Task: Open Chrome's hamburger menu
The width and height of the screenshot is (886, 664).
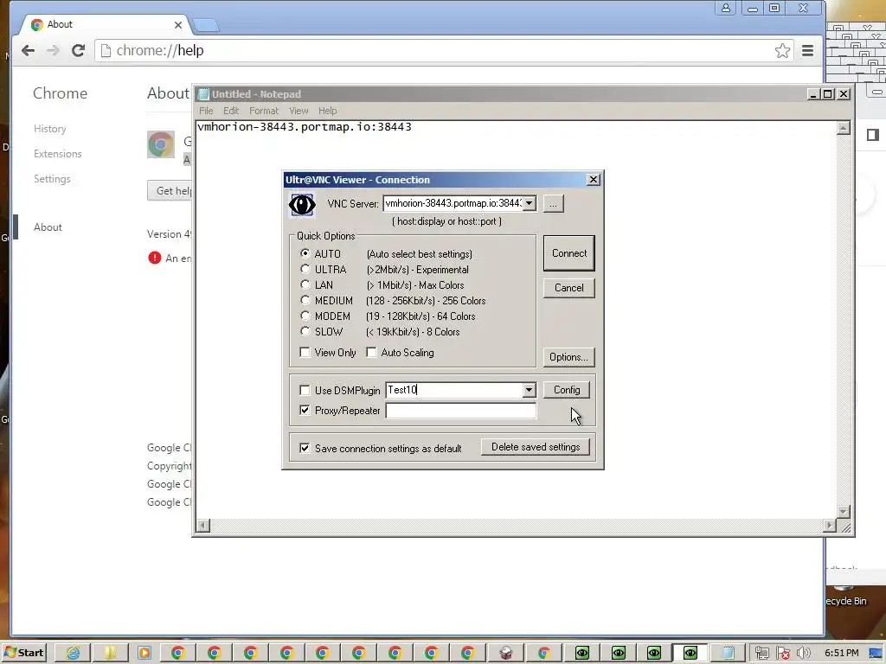Action: pos(807,51)
